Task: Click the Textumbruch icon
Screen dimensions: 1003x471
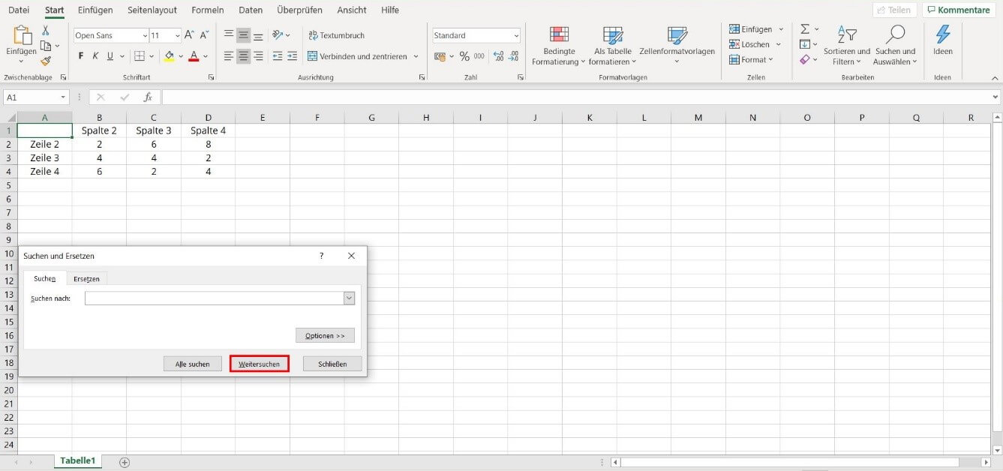Action: pyautogui.click(x=313, y=35)
